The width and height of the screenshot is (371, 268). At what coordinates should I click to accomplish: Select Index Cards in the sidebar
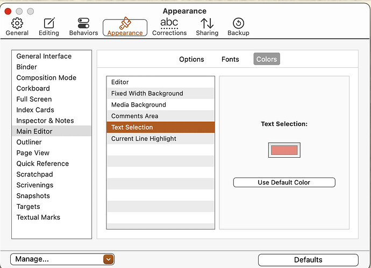click(51, 110)
